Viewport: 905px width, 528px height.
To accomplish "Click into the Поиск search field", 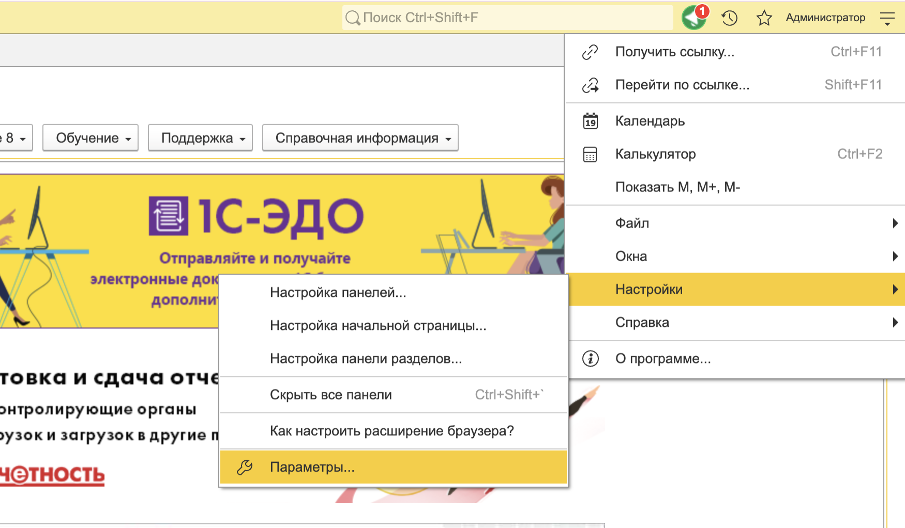I will (x=507, y=18).
